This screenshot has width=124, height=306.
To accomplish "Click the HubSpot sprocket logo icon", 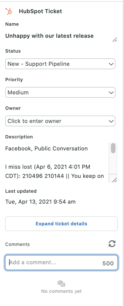I will click(9, 11).
